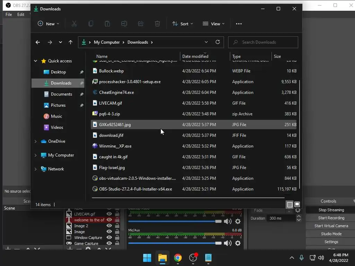Image resolution: width=355 pixels, height=266 pixels.
Task: Refresh the Downloads folder view
Action: coord(218,42)
